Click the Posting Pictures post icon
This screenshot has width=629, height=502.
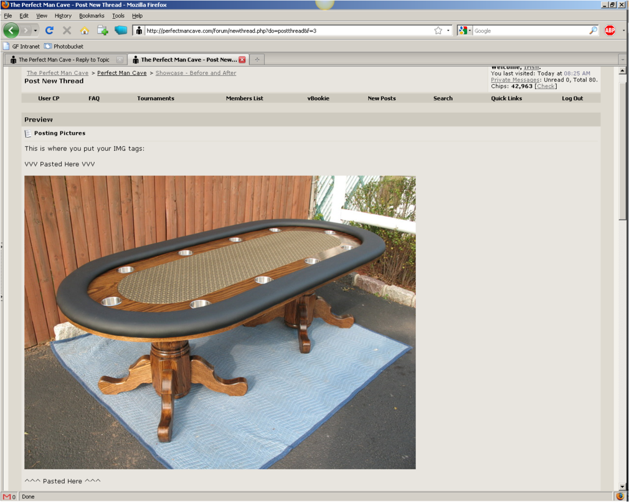tap(27, 133)
